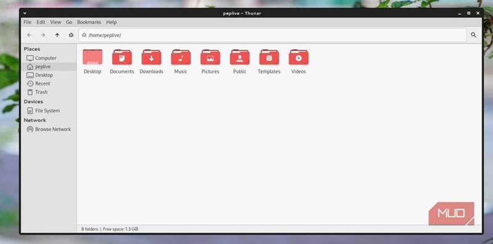Maximize the Thunar window

469,13
